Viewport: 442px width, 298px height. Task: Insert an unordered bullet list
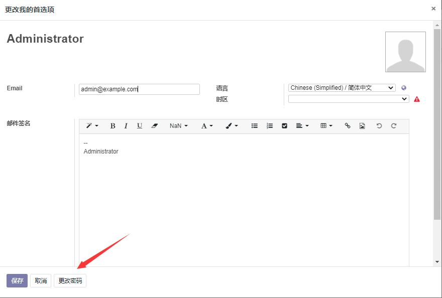[x=255, y=126]
